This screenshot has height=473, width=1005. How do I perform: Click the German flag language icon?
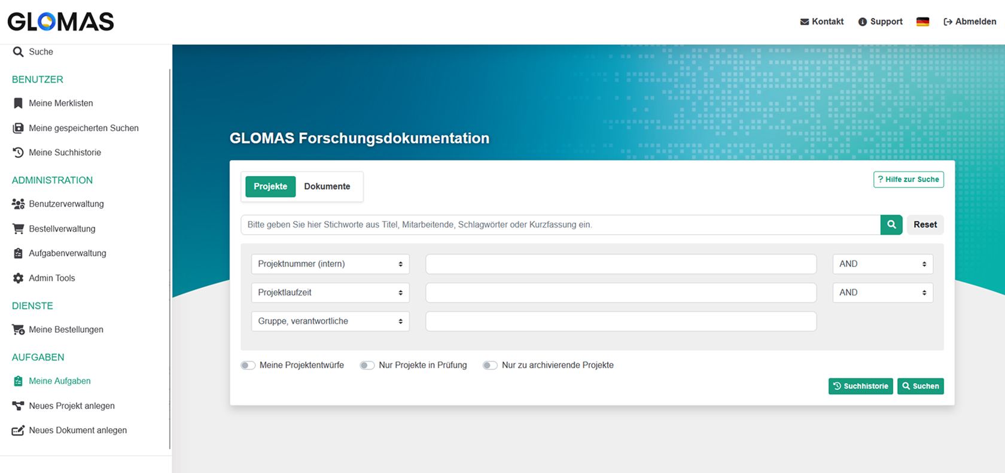[x=923, y=22]
